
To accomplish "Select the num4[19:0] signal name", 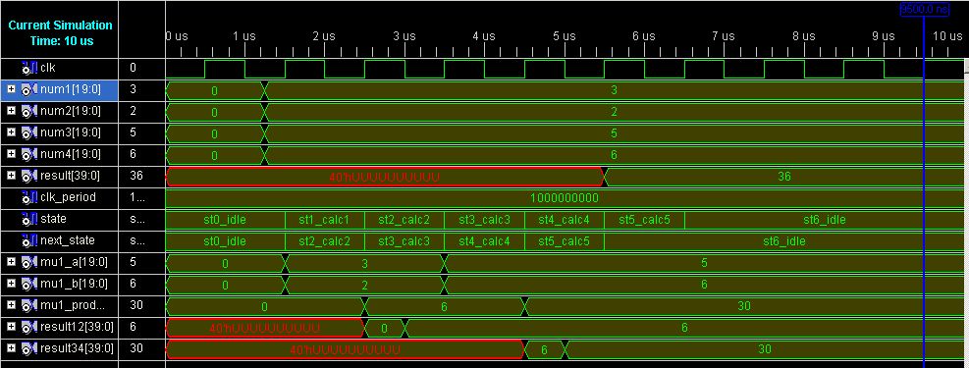I will pos(70,154).
